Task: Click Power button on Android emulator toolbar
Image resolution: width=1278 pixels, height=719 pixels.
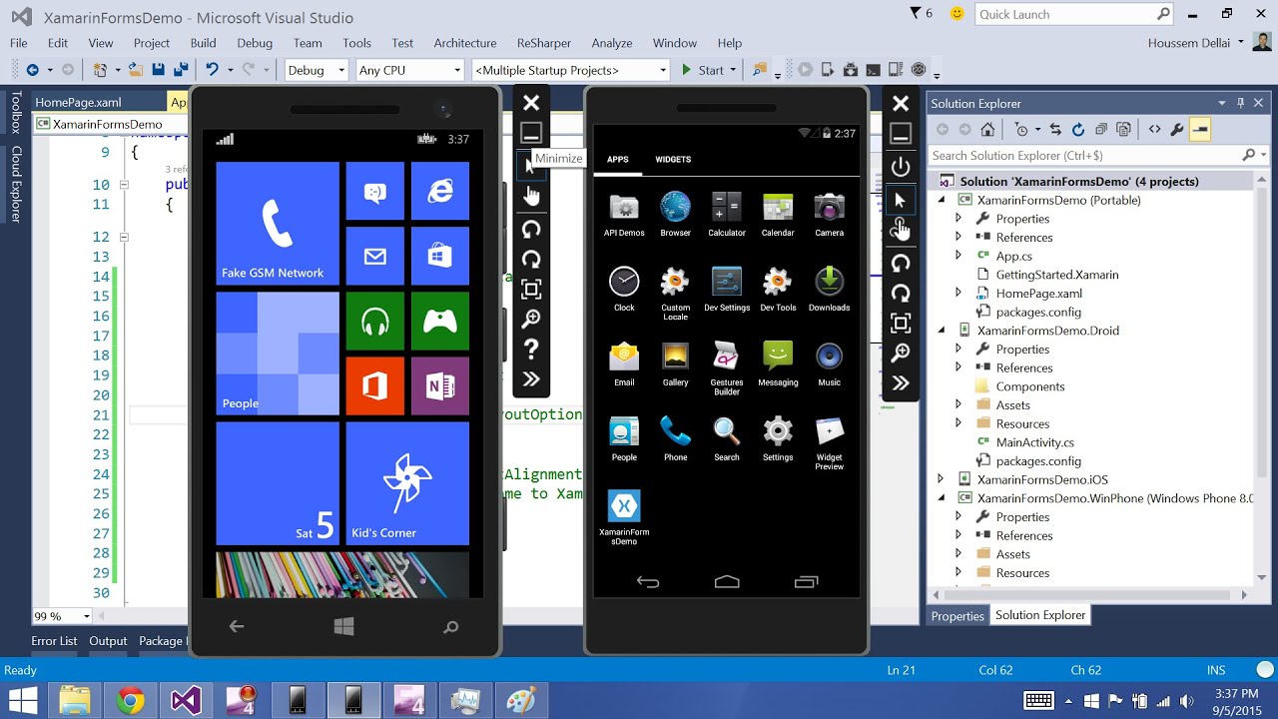Action: 901,167
